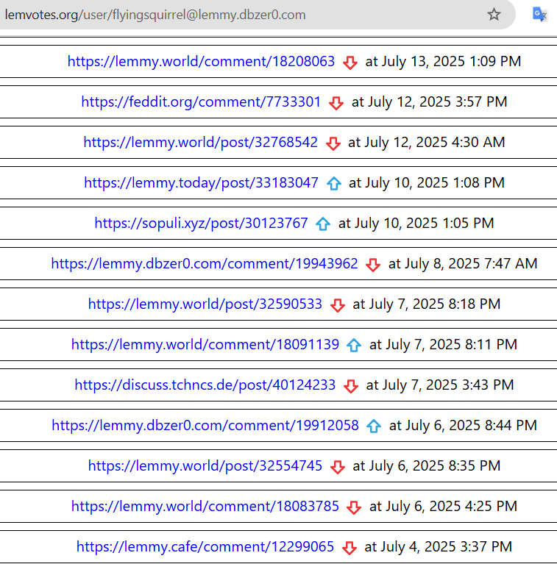The width and height of the screenshot is (557, 564).
Task: Open link lemmy.dbzer0.com/comment/19943962
Action: (x=205, y=264)
